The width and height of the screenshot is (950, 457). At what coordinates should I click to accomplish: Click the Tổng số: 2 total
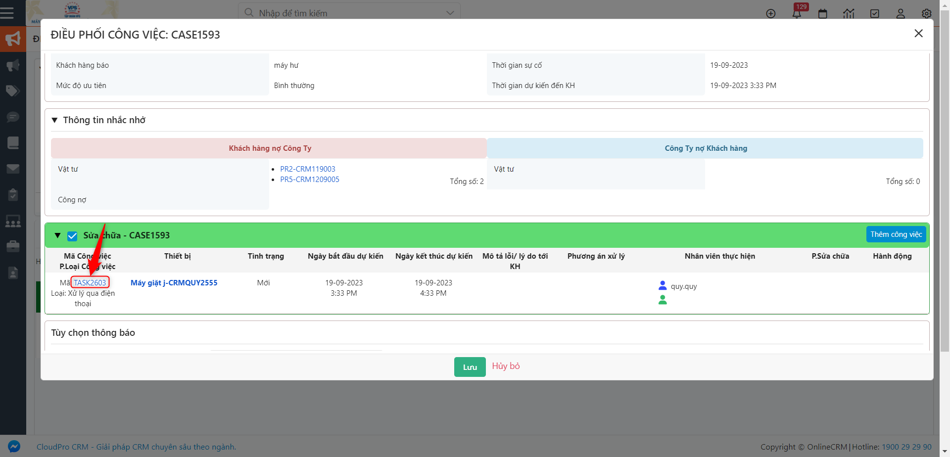(467, 182)
